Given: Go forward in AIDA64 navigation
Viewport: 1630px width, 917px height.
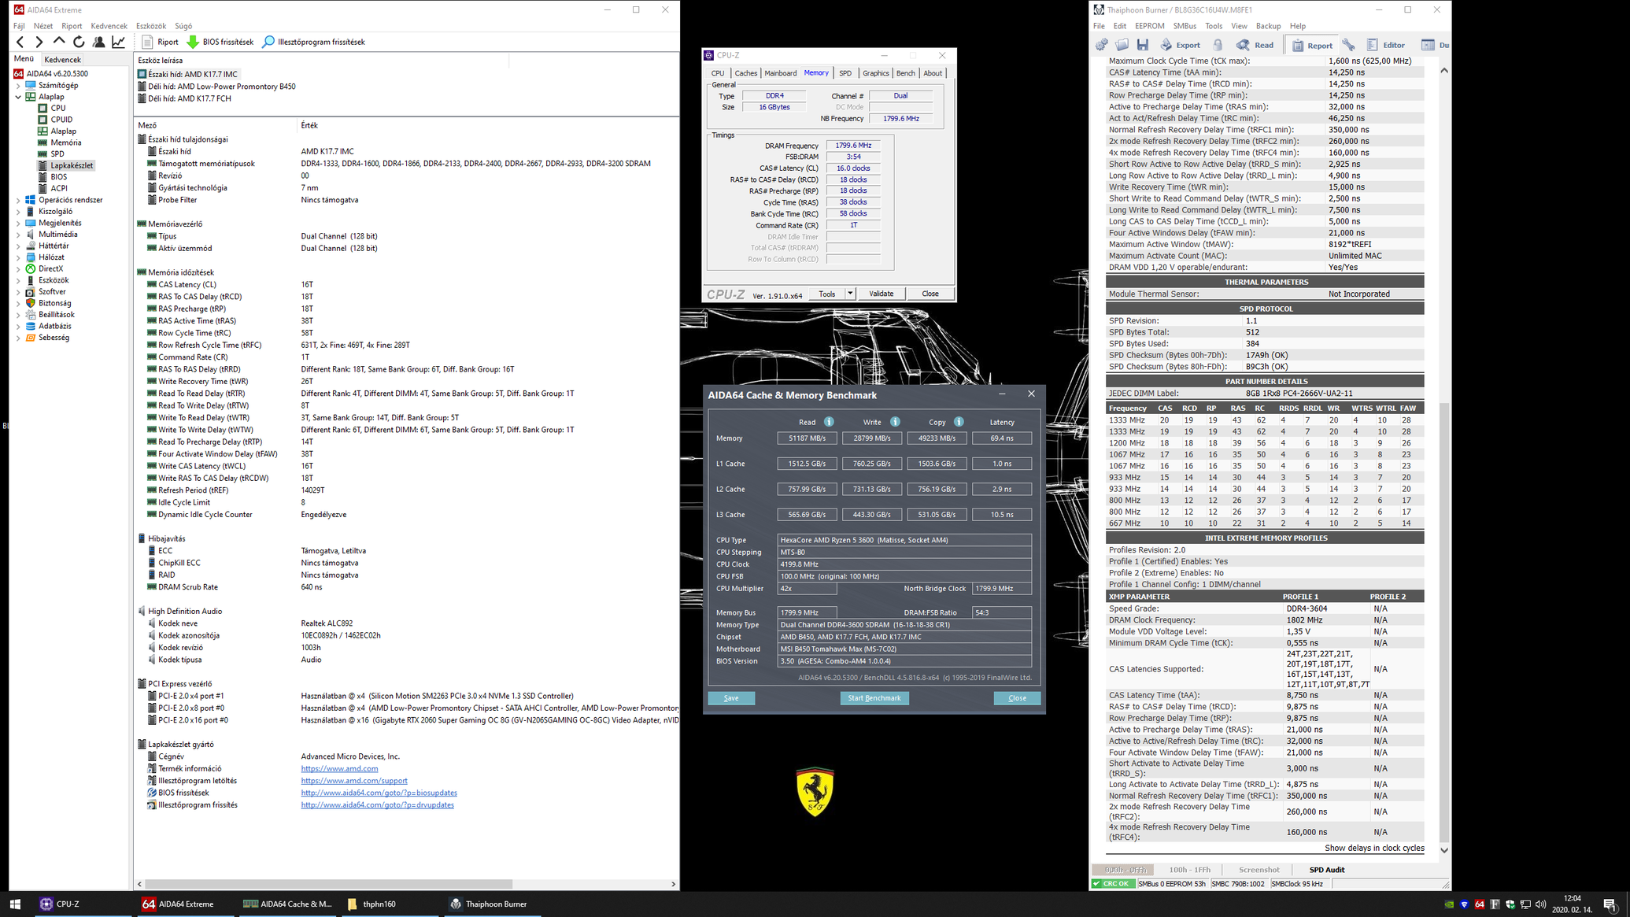Looking at the screenshot, I should [39, 42].
